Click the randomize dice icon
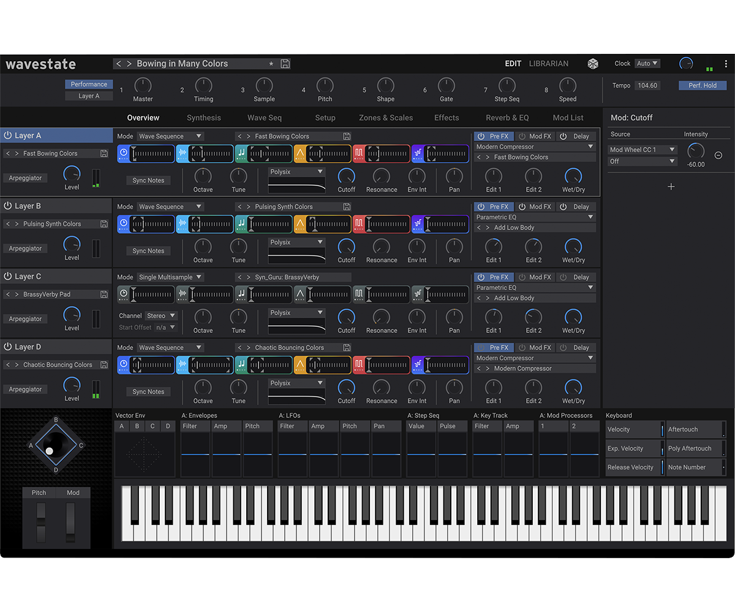 pos(593,64)
